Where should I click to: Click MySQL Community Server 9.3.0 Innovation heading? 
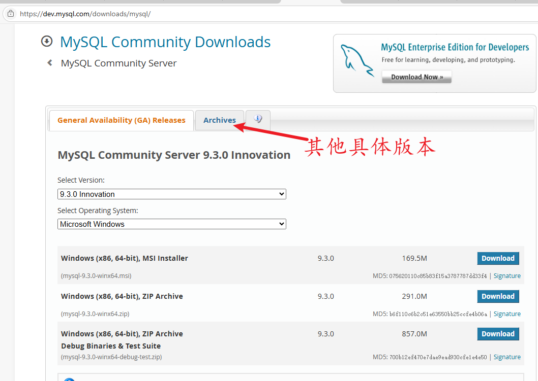point(174,155)
